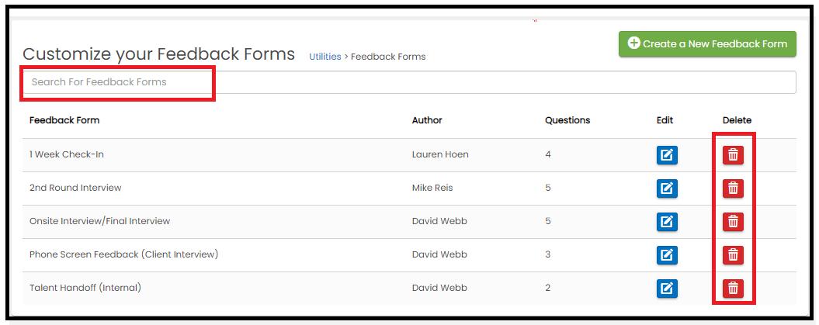Delete the 2nd Round Interview form
The image size is (819, 325).
733,188
